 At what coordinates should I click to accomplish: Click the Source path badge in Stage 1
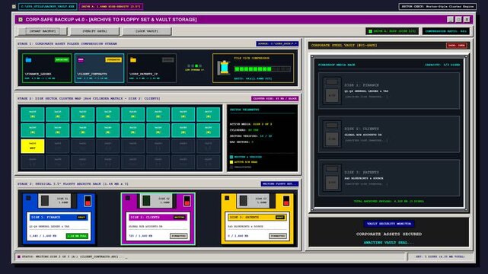point(277,44)
